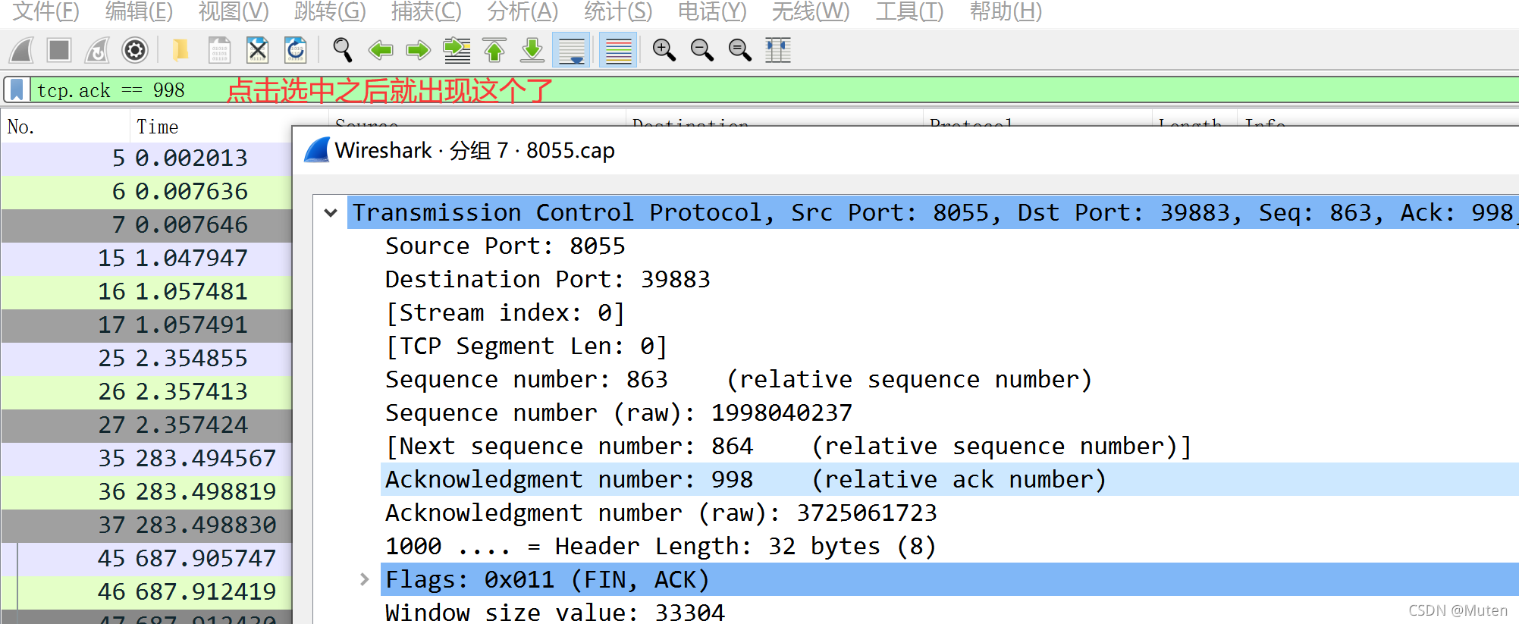Go to a specific packet
The image size is (1519, 624).
tap(457, 51)
